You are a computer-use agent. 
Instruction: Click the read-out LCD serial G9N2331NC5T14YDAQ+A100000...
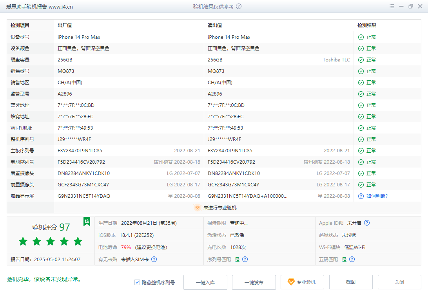coord(248,196)
